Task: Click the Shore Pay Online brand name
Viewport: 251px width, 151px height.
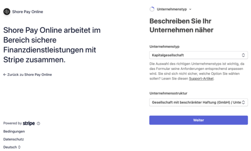Action: click(28, 12)
